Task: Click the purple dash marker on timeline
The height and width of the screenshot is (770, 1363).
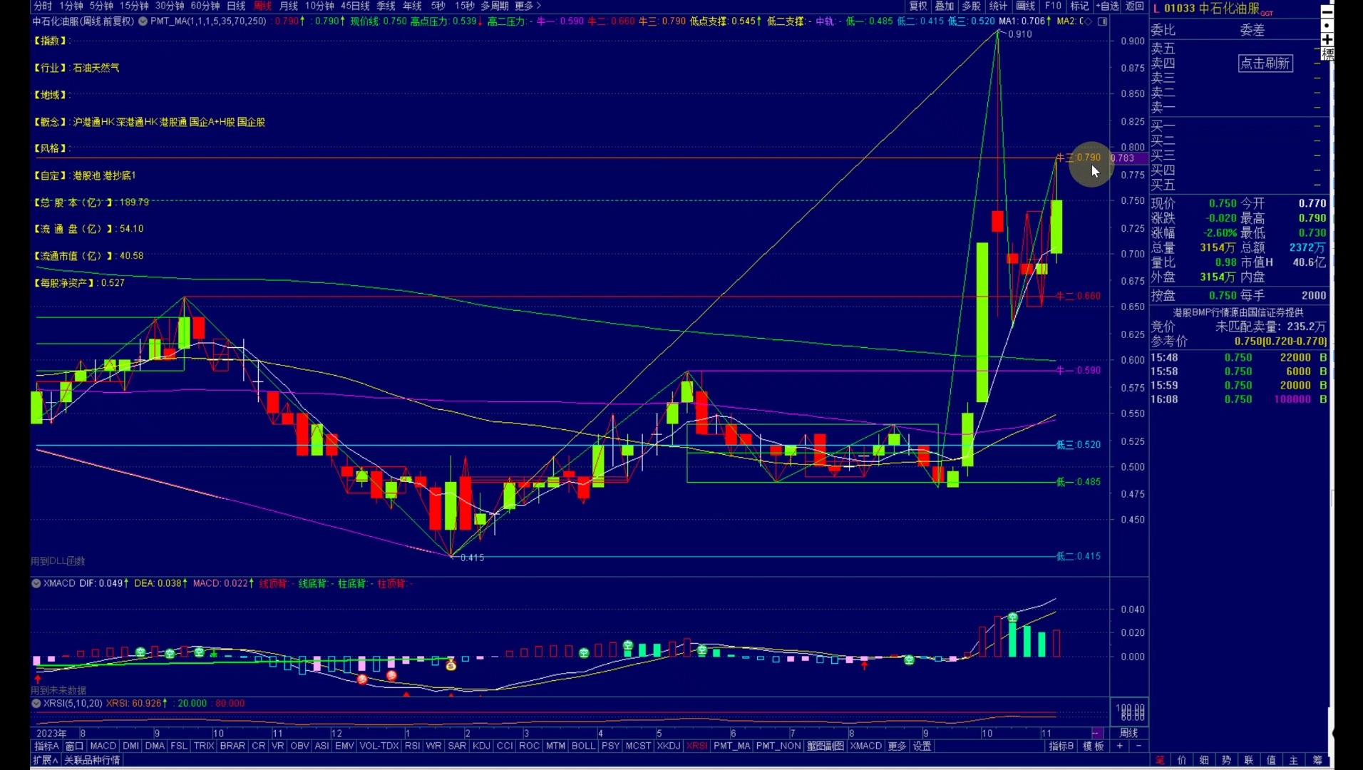Action: coord(1096,733)
